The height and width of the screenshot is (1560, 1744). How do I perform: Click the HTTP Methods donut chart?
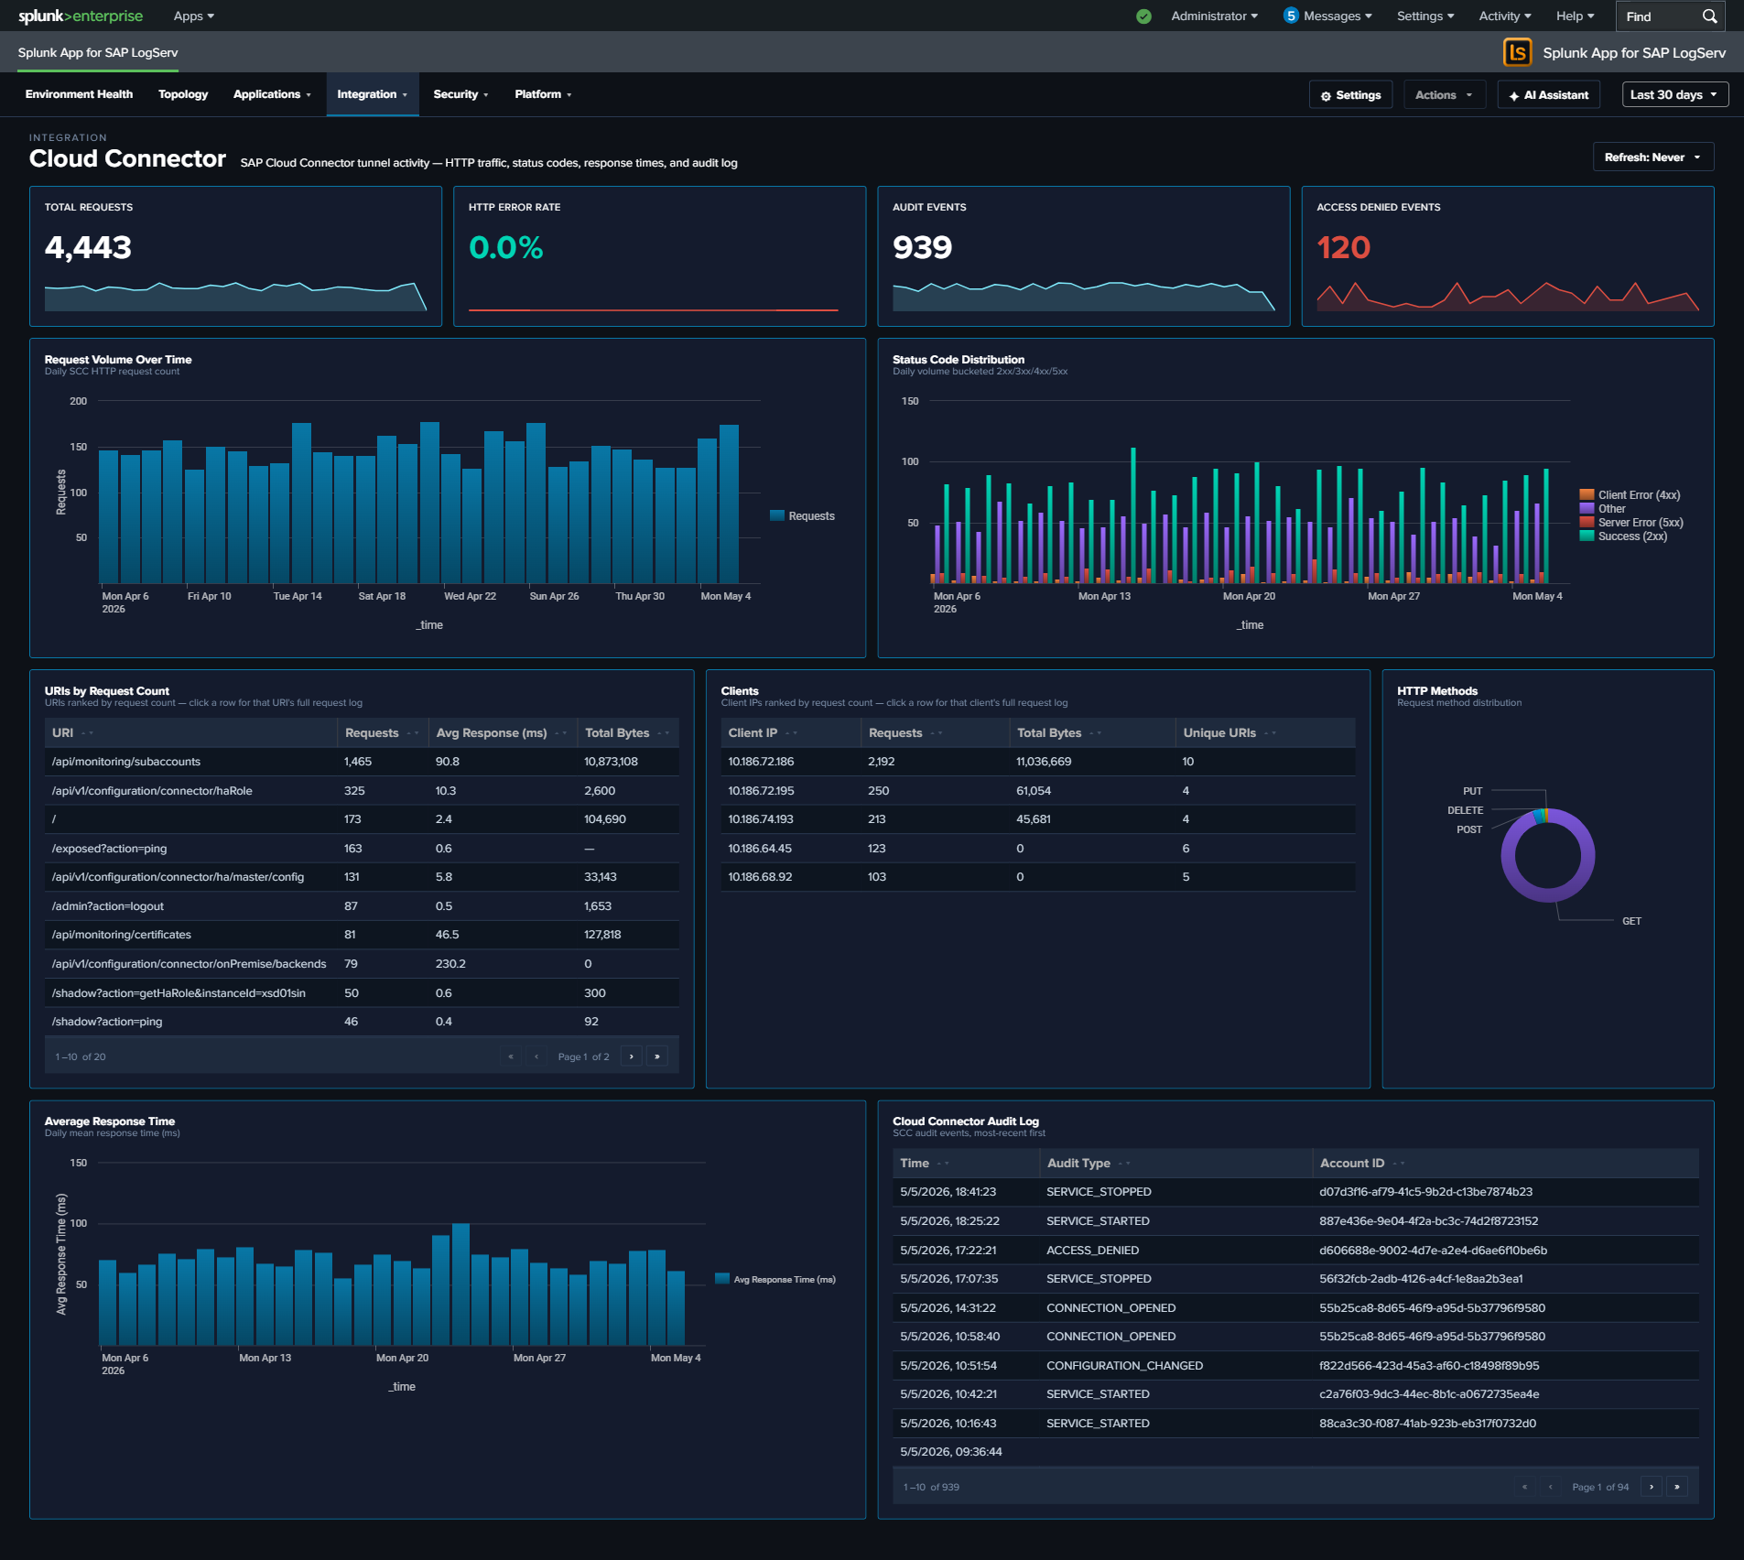1547,855
